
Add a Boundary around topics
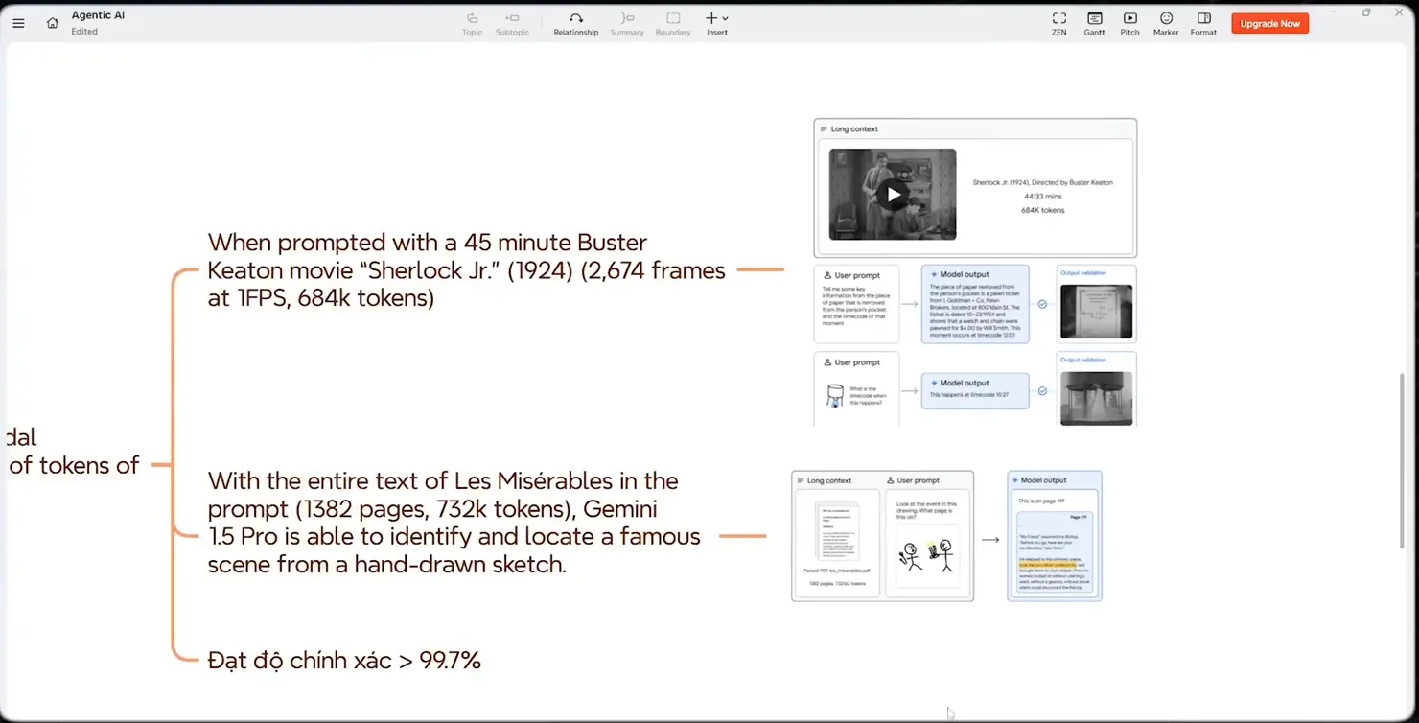click(673, 24)
